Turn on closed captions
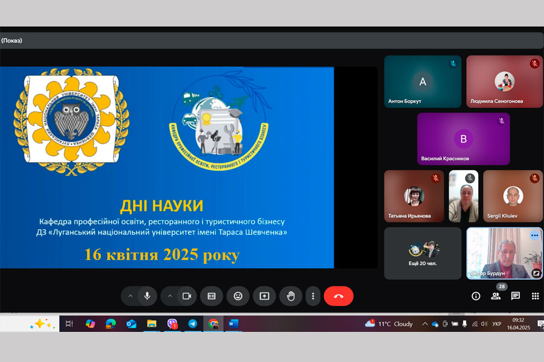544x362 pixels. [212, 296]
